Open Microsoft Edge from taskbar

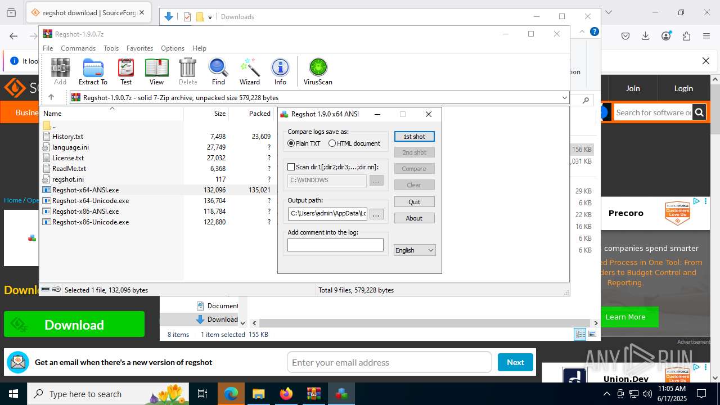pyautogui.click(x=231, y=394)
